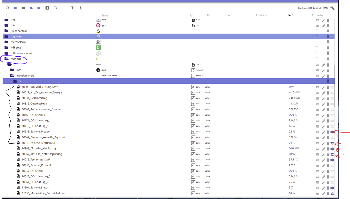Delete the info channel with trash icon
This screenshot has width=350, height=199.
point(328,70)
